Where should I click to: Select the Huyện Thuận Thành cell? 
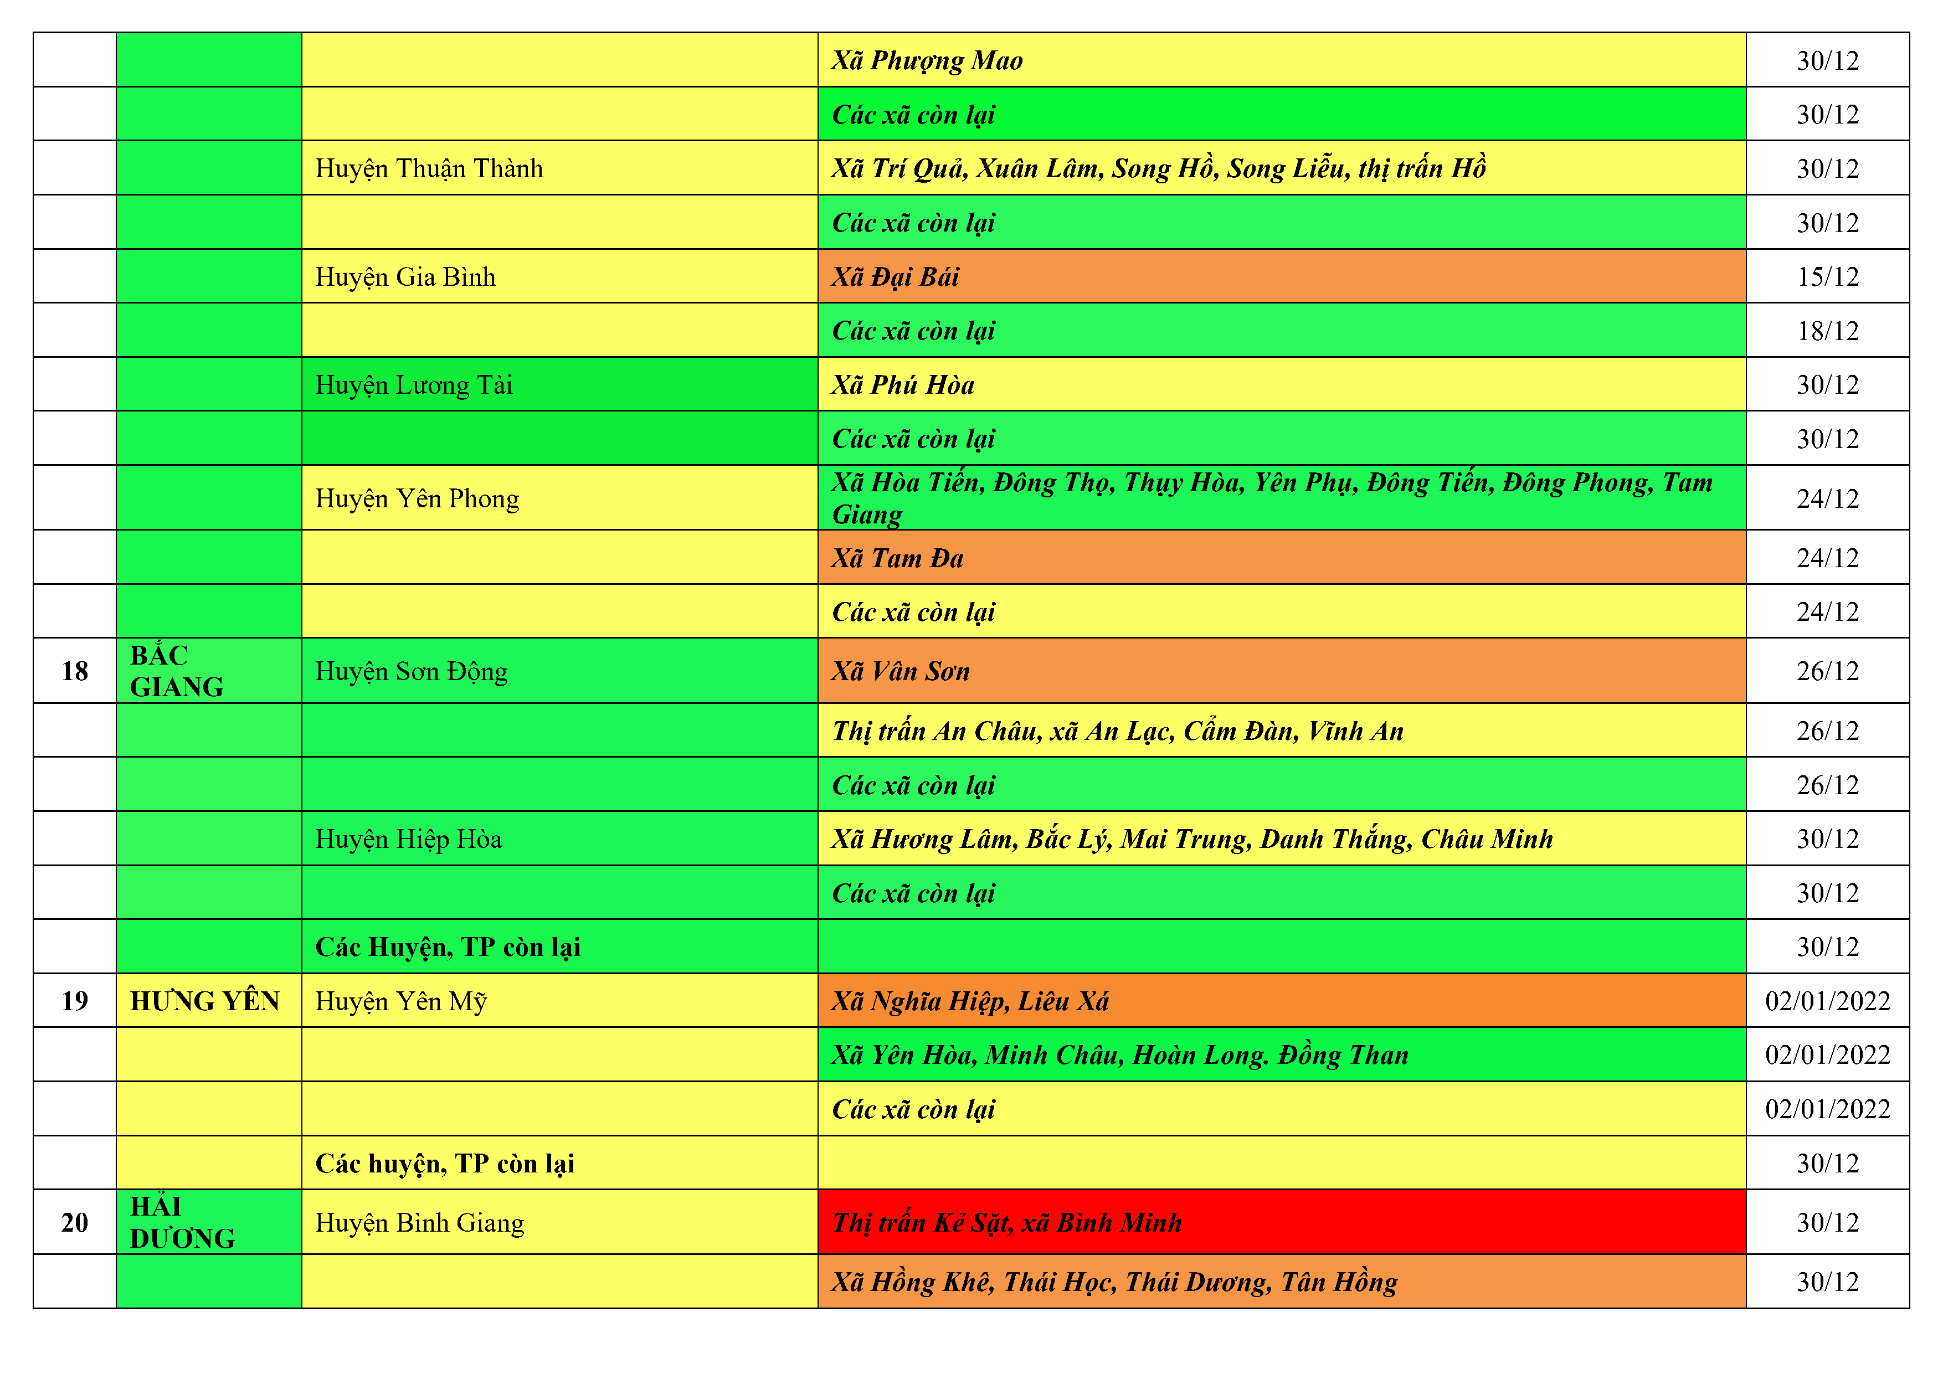558,168
